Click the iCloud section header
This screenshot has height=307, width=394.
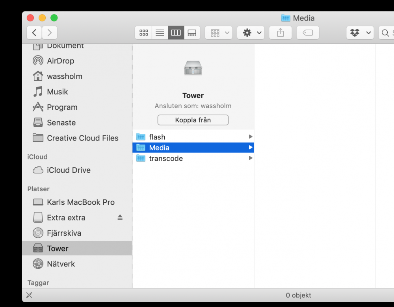point(37,157)
